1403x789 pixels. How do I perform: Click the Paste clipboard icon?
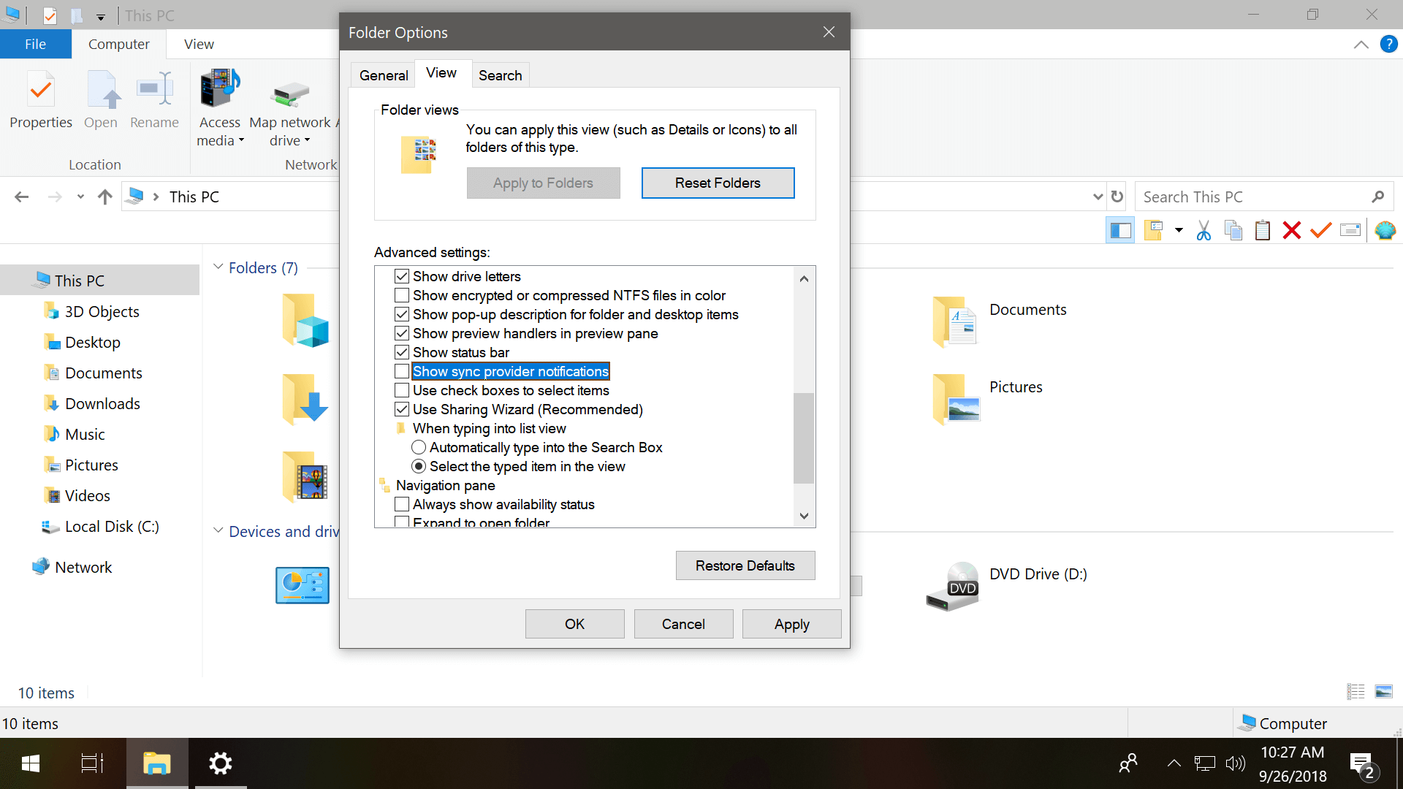point(1262,231)
